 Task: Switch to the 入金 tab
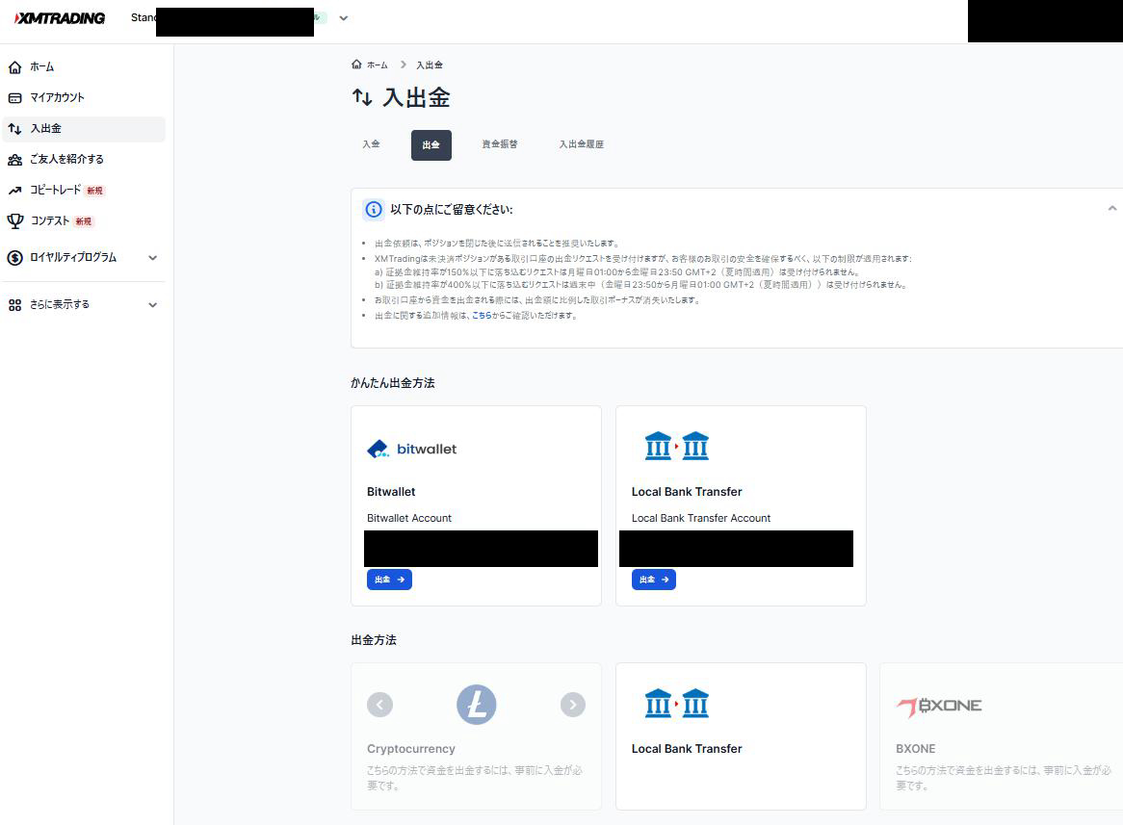(371, 144)
